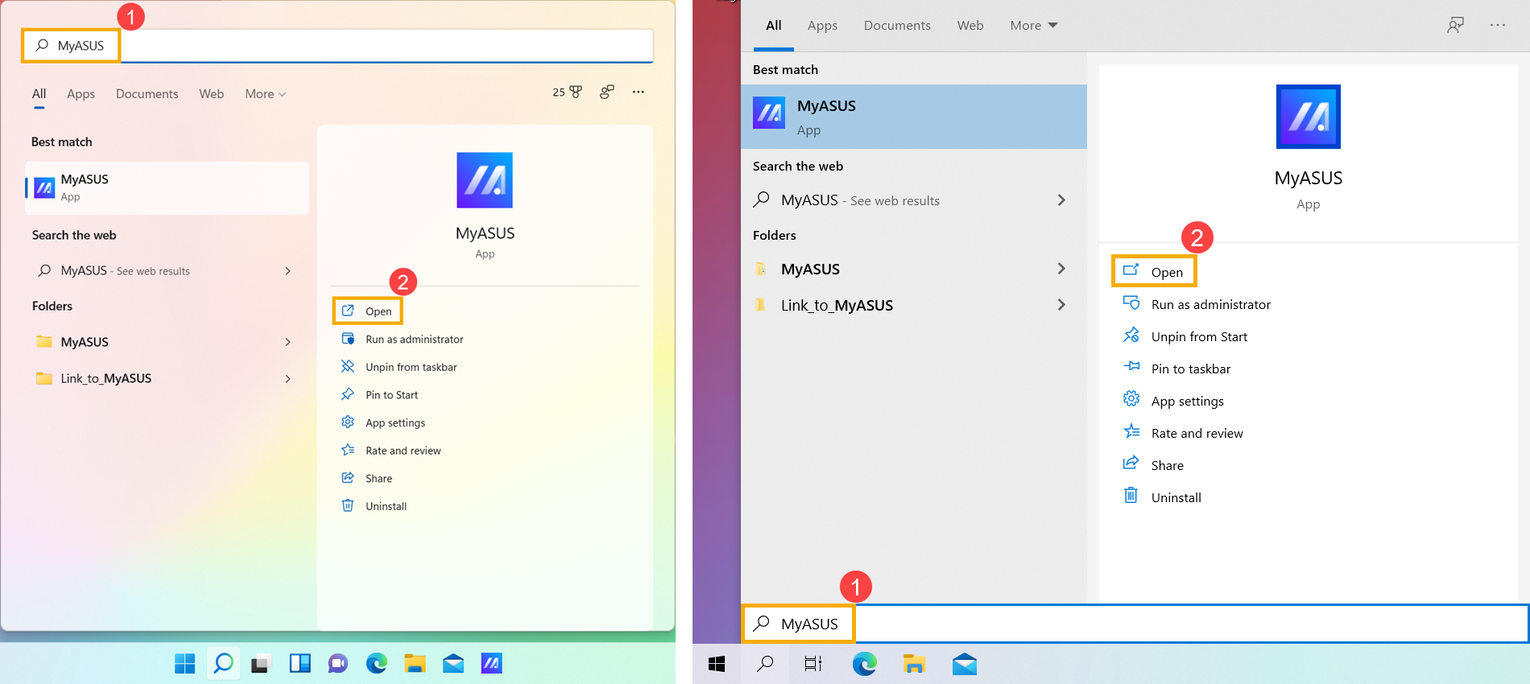Click Rate and review in Windows 11 panel

click(x=391, y=451)
